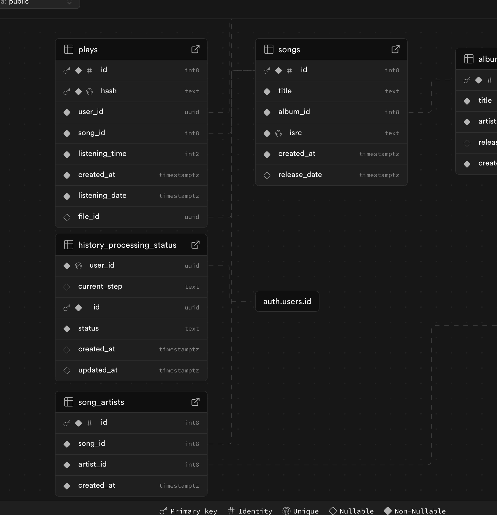The image size is (497, 515).
Task: Click primary key icon on plays id row
Action: [x=67, y=70]
